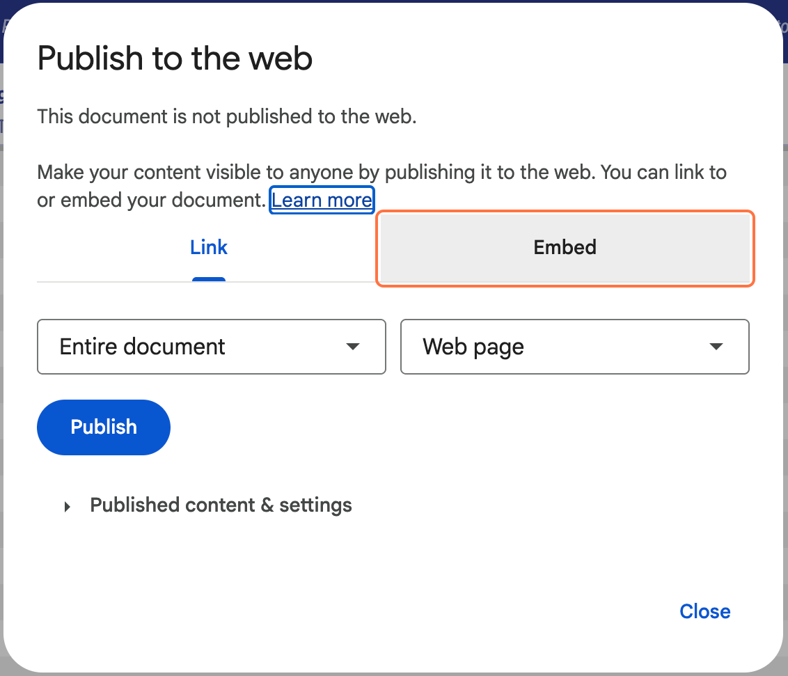Click the Published content & settings label
Viewport: 788px width, 676px height.
pos(221,505)
